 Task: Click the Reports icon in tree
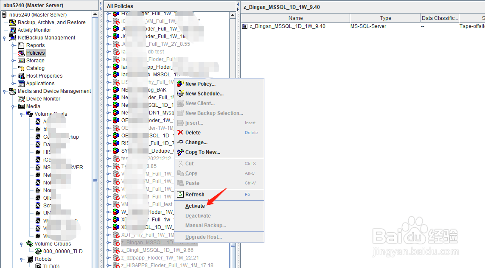(21, 45)
